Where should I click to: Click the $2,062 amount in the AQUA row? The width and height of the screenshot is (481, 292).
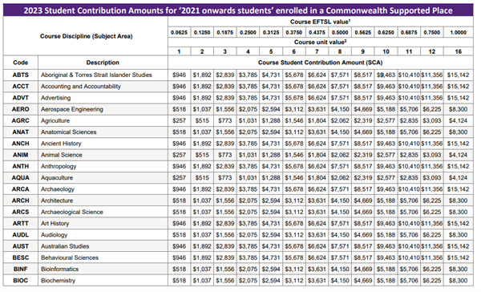[x=340, y=178]
